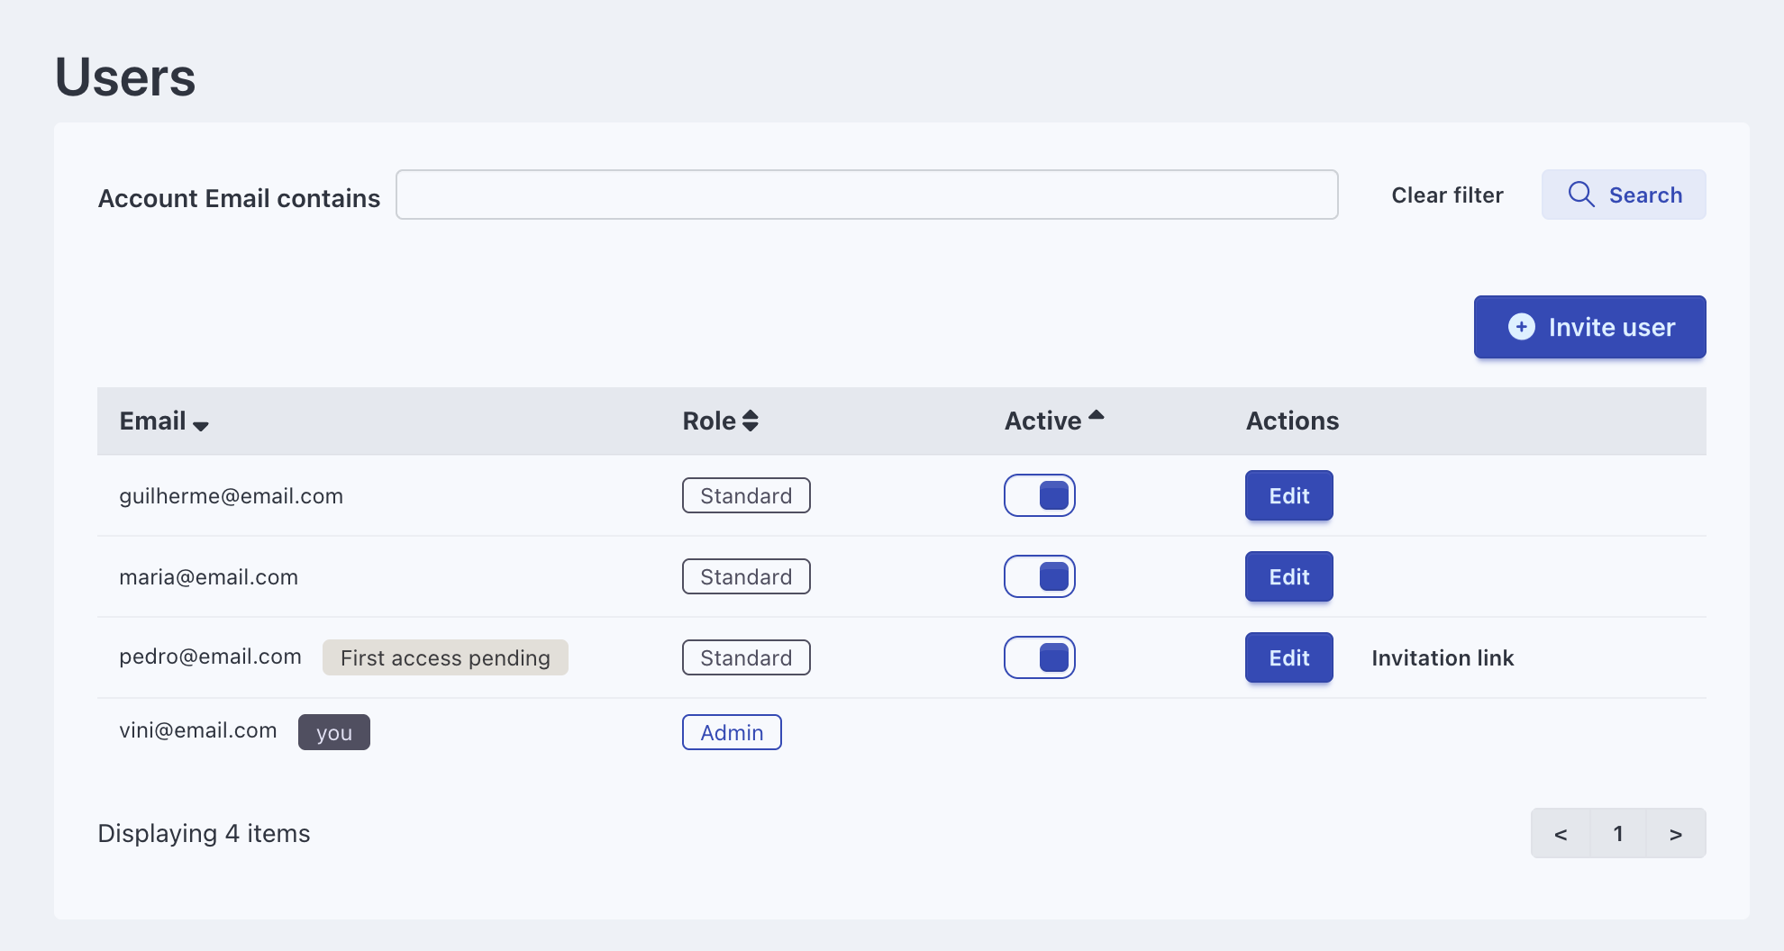Click the Active column sort arrow
Image resolution: width=1784 pixels, height=951 pixels.
tap(1096, 415)
